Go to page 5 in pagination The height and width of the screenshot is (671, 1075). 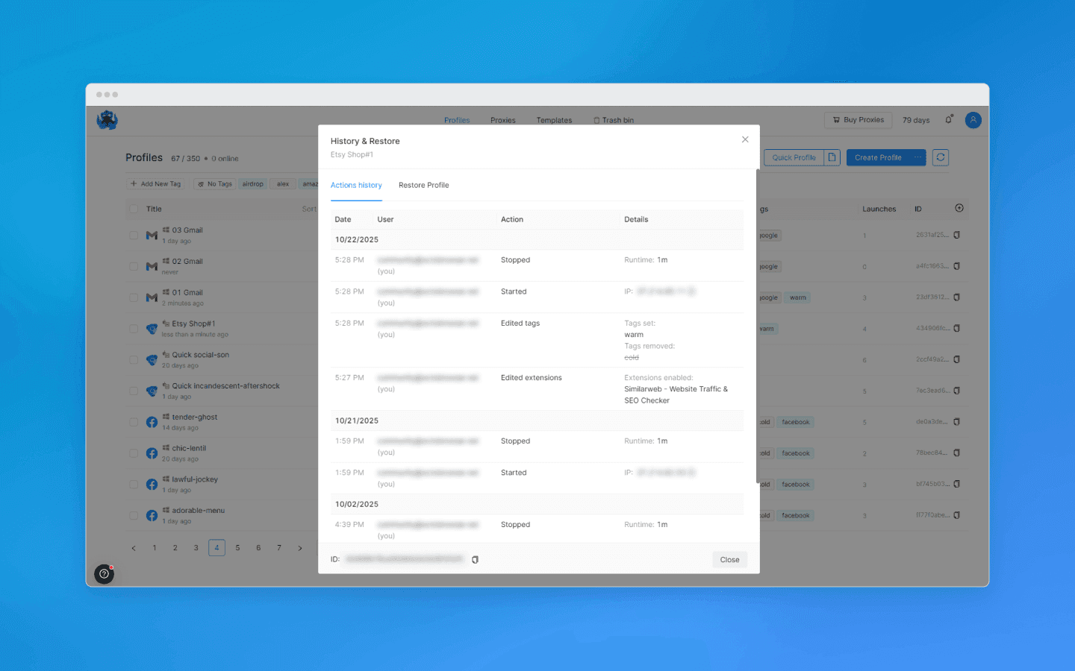[x=237, y=548]
